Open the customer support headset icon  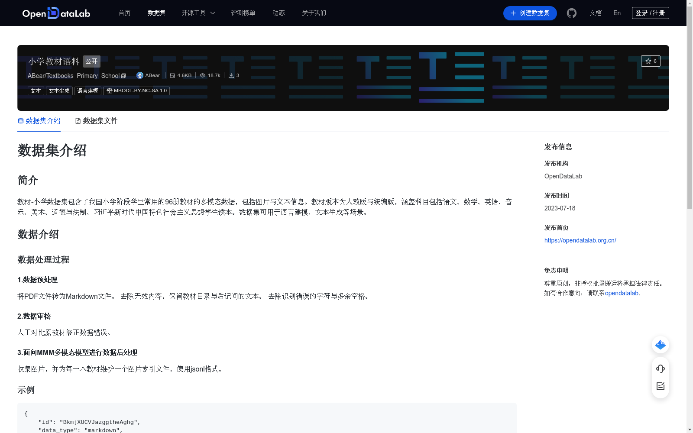pyautogui.click(x=661, y=369)
